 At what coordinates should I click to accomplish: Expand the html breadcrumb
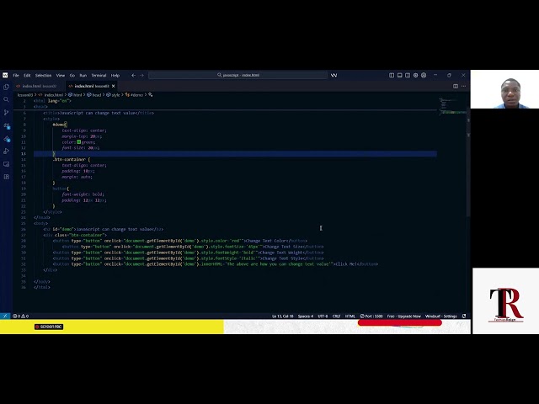[x=75, y=95]
